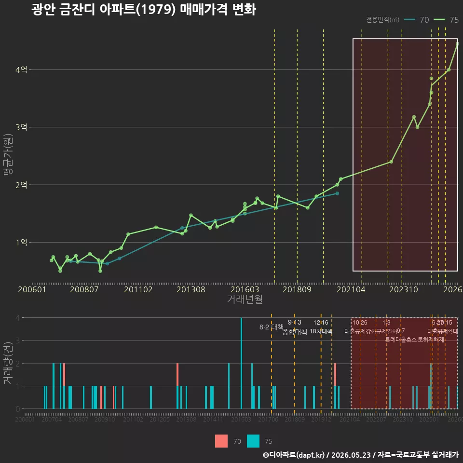This screenshot has height=463, width=463.
Task: Click the data point on the 4억 gridline
Action: tap(449, 69)
